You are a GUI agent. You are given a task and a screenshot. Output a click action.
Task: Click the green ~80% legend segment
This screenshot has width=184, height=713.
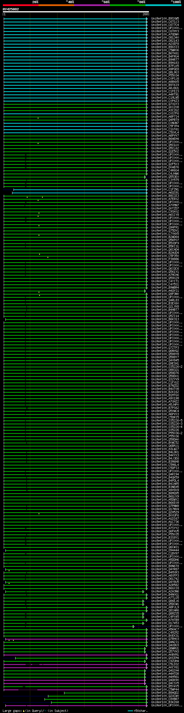tap(128, 5)
